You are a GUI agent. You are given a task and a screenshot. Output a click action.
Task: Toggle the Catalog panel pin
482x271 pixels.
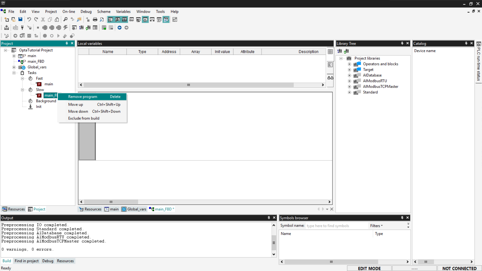pos(466,43)
